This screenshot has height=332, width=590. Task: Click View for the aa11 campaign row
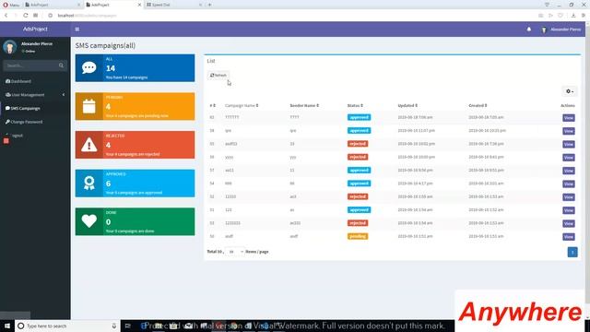[x=569, y=171]
